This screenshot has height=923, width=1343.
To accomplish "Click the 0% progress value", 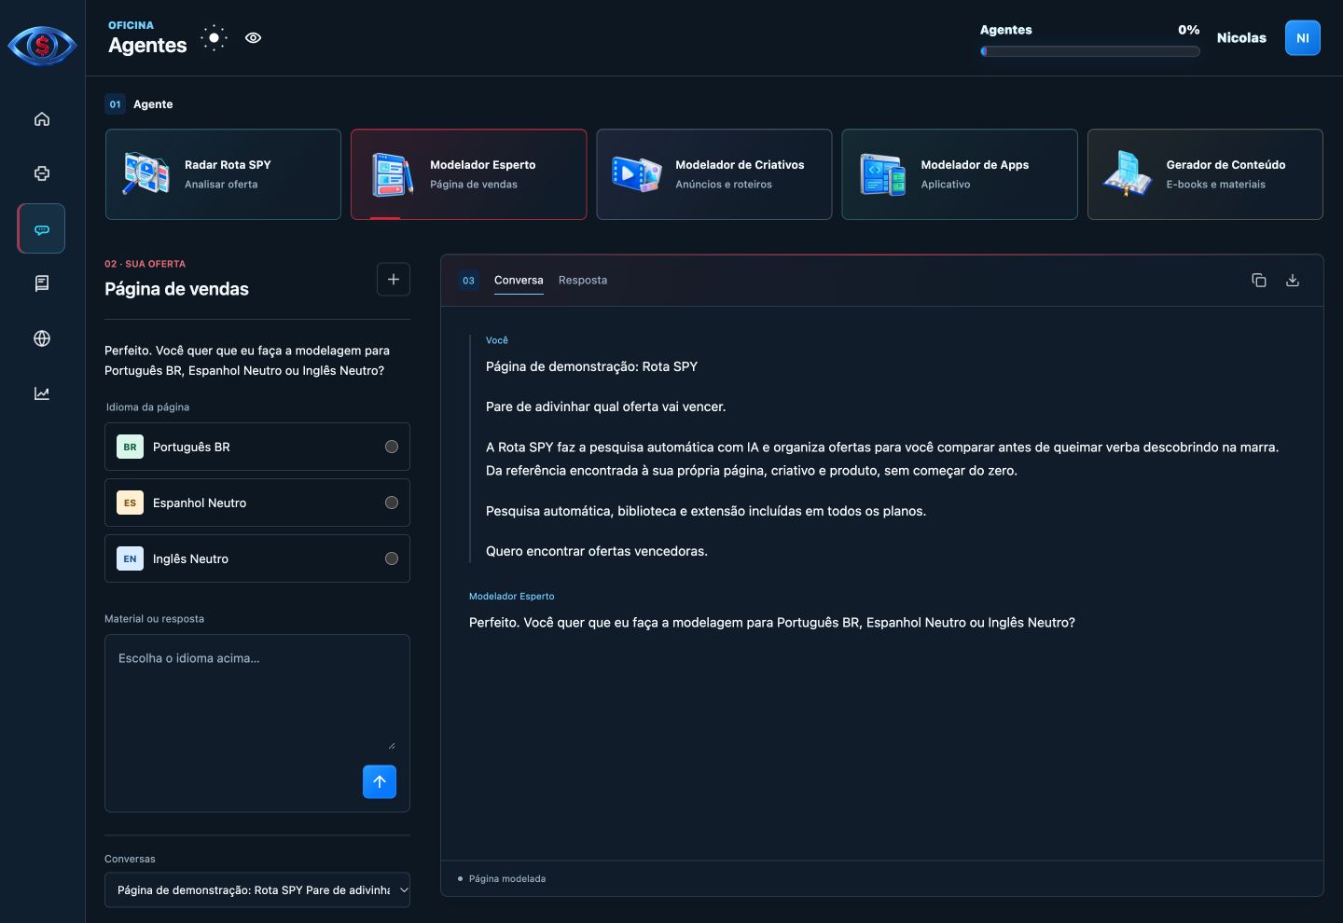I will click(1189, 30).
